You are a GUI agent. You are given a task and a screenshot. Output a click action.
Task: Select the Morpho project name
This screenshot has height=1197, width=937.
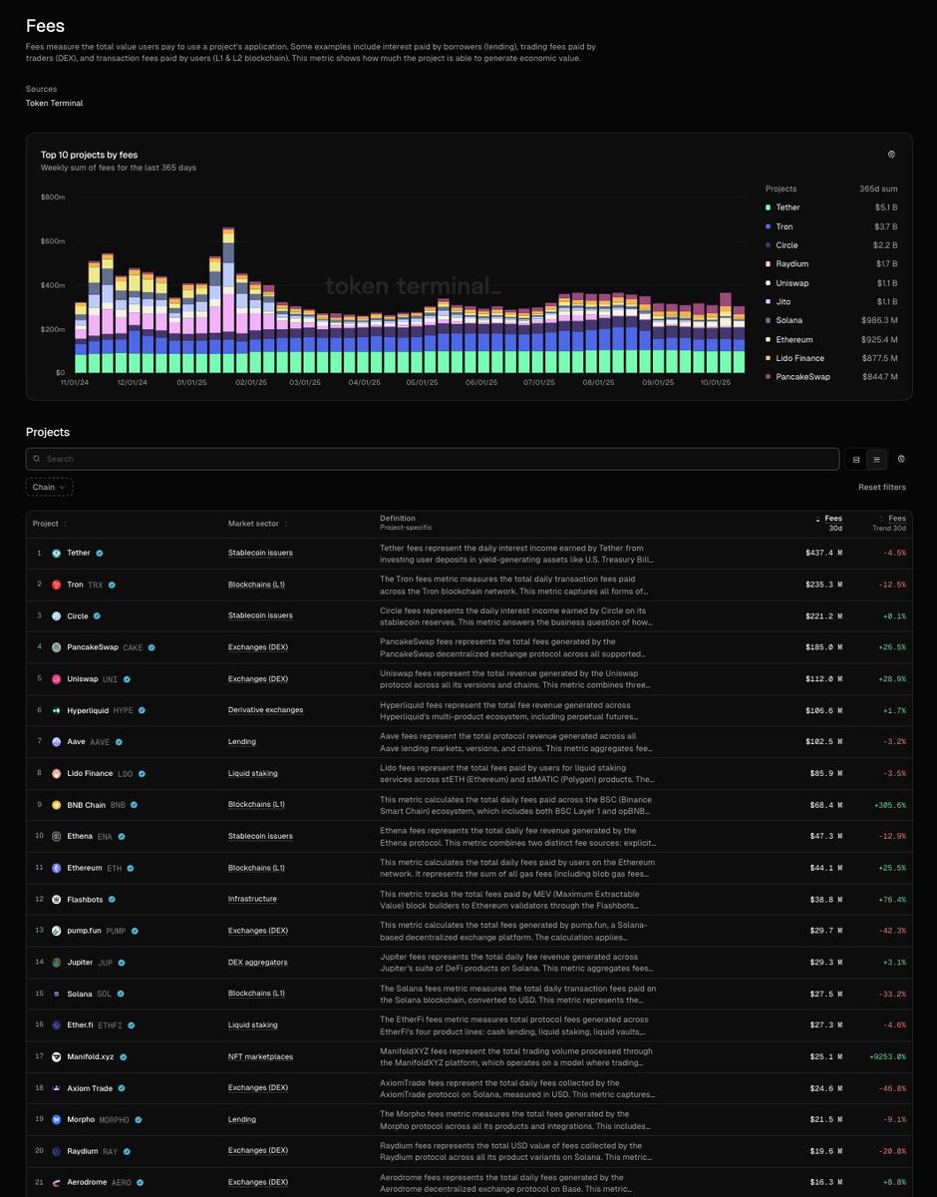[x=81, y=1119]
